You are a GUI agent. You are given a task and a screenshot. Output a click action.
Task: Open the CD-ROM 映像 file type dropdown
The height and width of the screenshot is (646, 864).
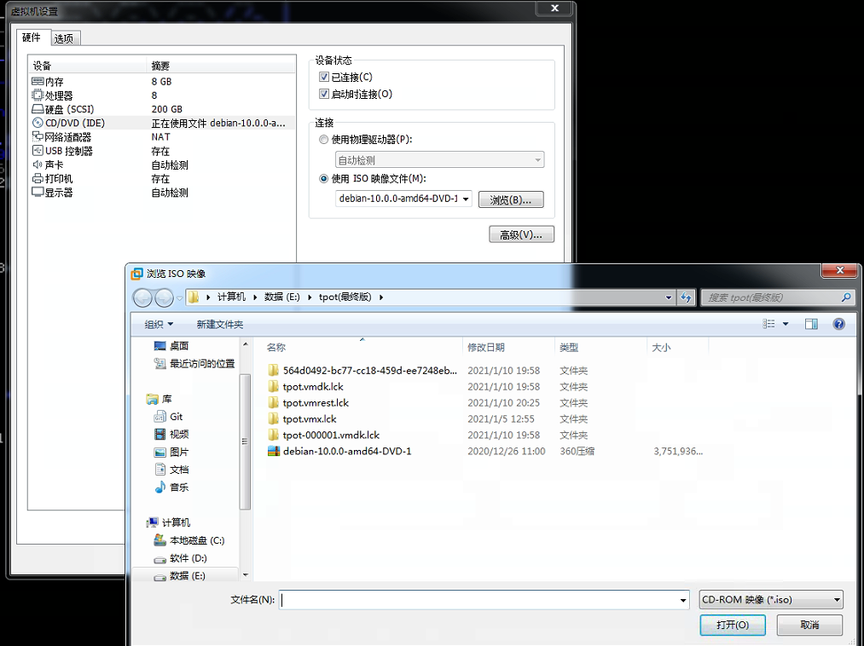(x=770, y=599)
